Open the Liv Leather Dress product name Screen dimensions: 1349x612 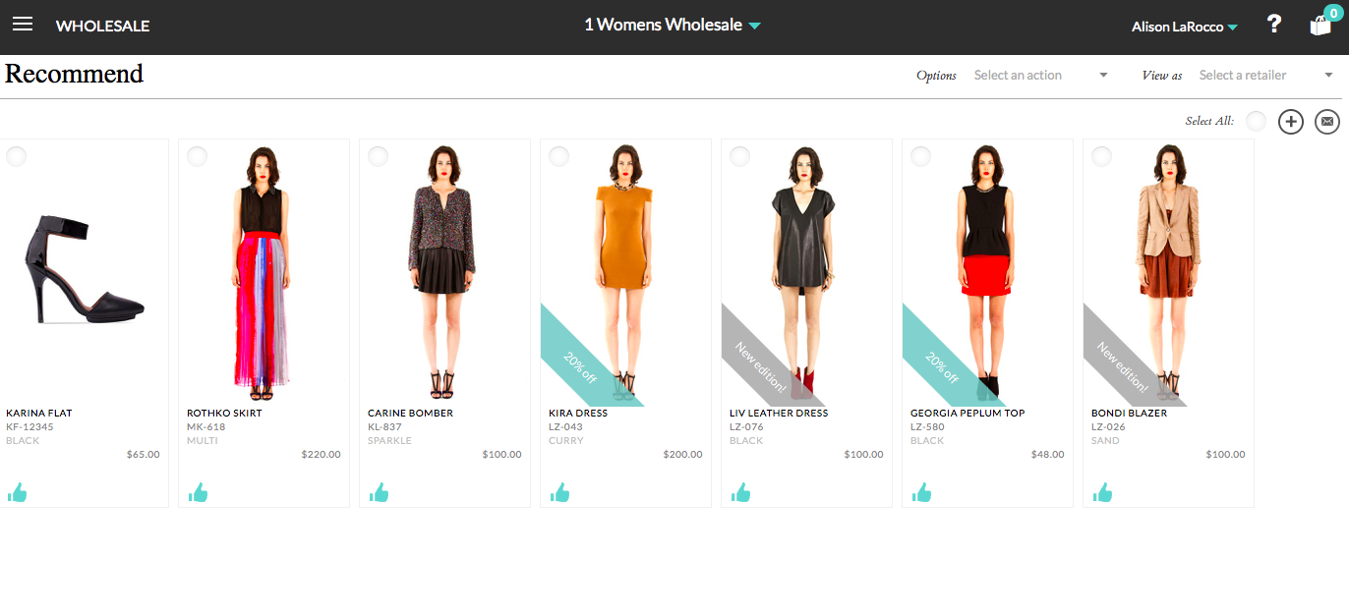point(779,413)
